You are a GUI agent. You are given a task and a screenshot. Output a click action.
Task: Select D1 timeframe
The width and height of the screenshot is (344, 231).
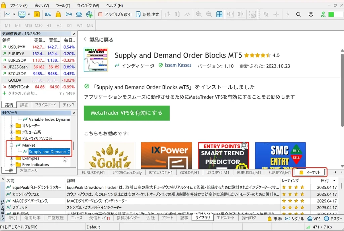tap(69, 25)
